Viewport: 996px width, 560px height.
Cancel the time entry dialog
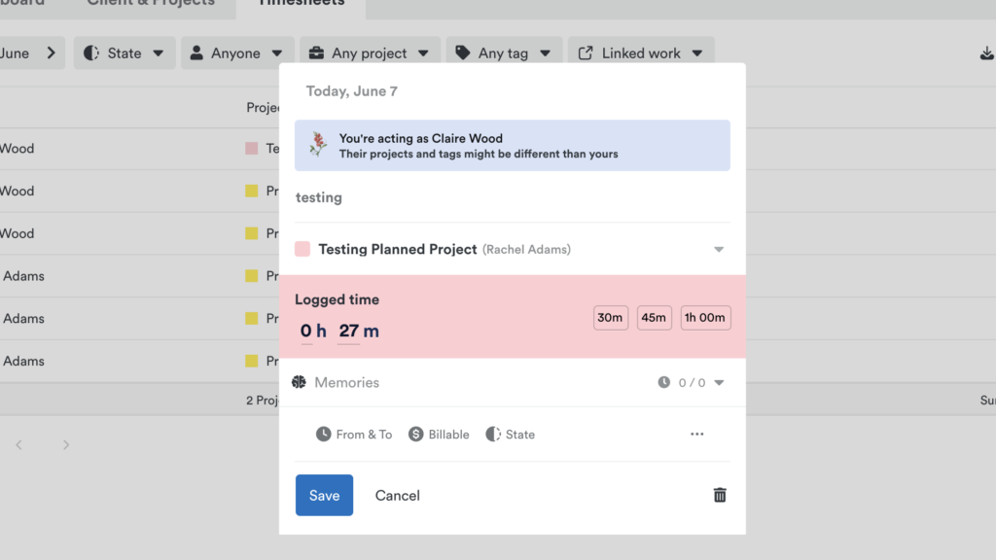coord(397,495)
